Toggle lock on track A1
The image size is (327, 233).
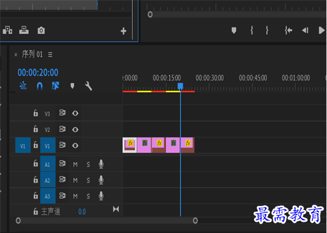35,163
